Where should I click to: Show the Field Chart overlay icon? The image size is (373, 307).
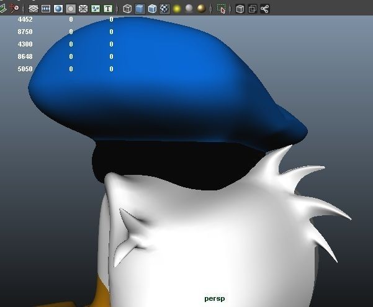pos(83,9)
